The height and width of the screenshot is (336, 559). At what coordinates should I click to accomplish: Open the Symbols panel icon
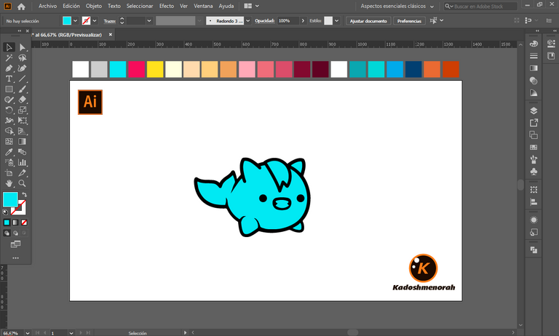coord(534,172)
